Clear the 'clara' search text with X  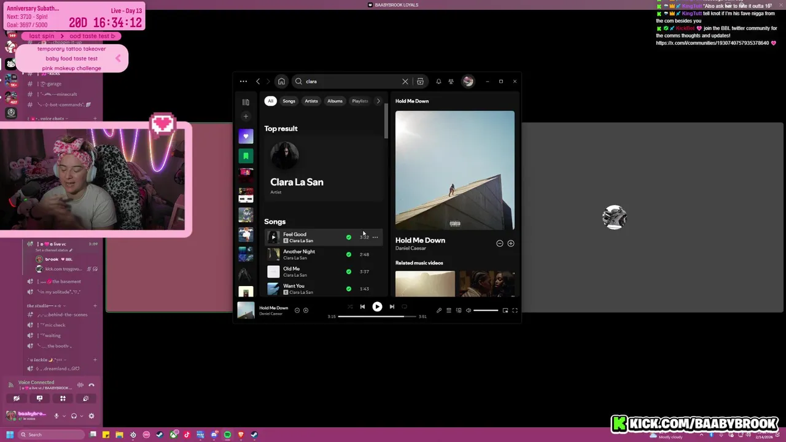[405, 81]
